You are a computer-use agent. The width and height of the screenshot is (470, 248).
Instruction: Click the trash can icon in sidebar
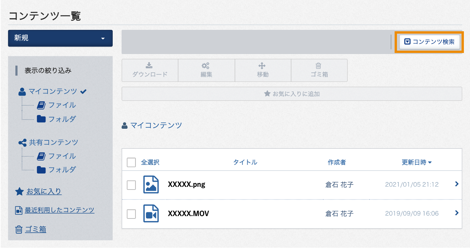click(19, 230)
